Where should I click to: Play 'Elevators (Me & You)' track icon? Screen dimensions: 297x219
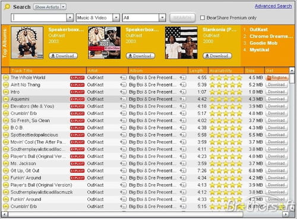pos(6,107)
